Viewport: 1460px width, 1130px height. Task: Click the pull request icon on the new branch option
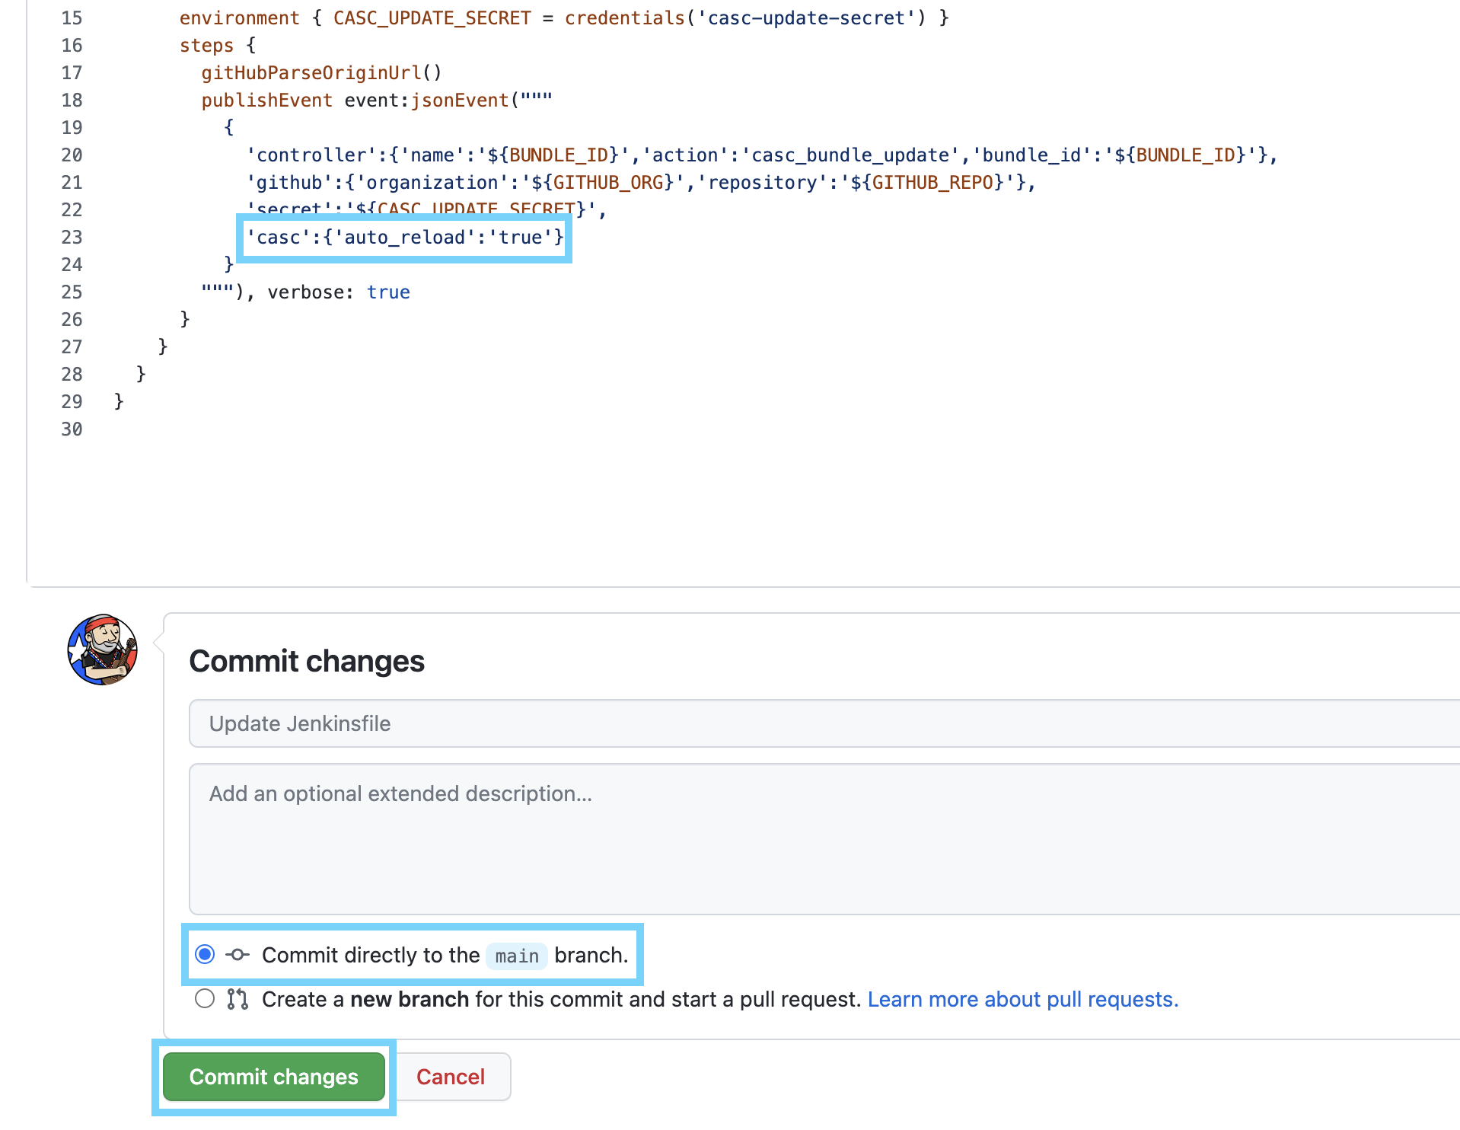(x=237, y=998)
